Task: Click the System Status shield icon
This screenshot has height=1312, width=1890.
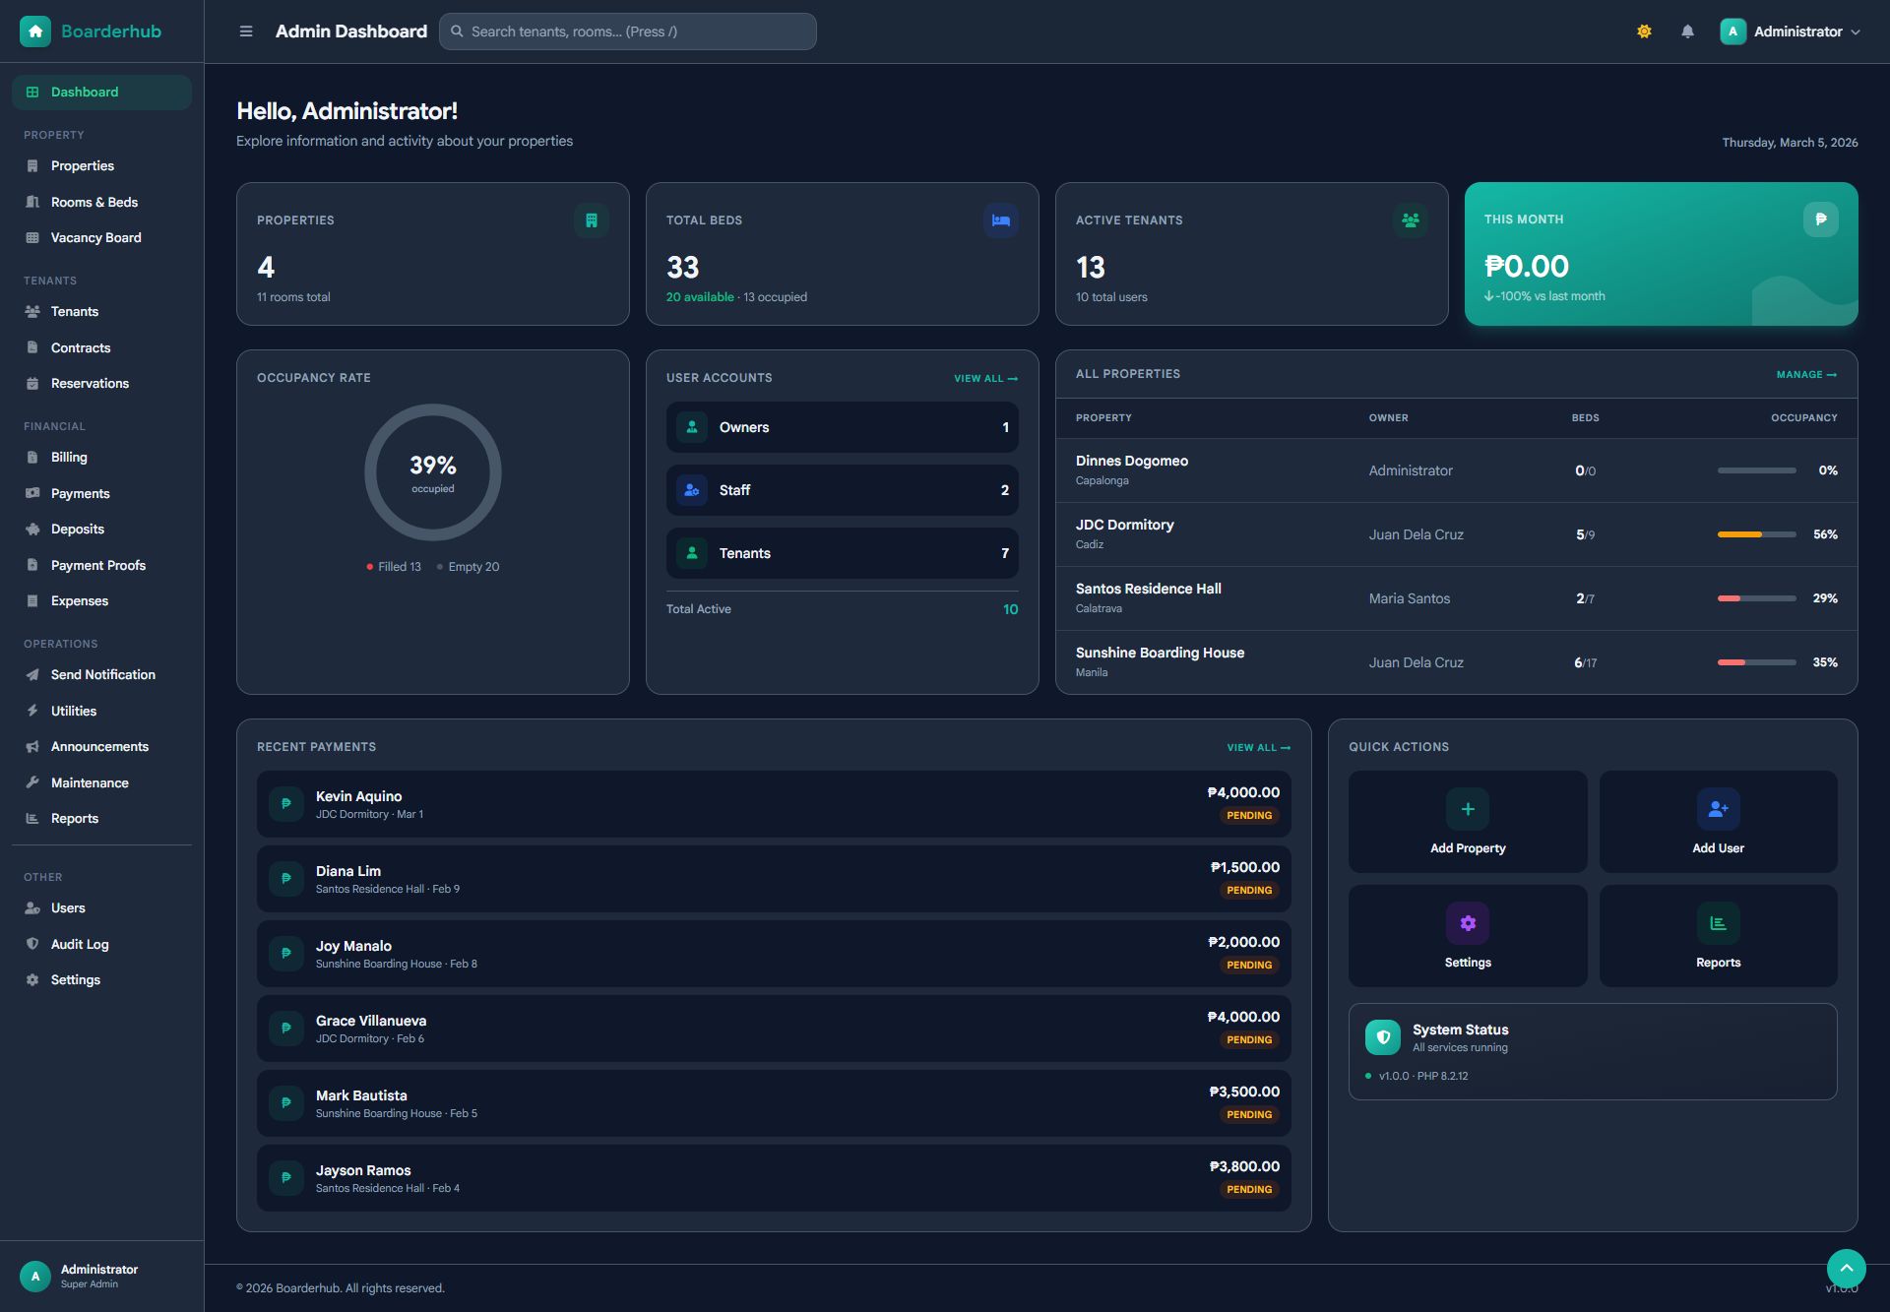Action: tap(1382, 1036)
